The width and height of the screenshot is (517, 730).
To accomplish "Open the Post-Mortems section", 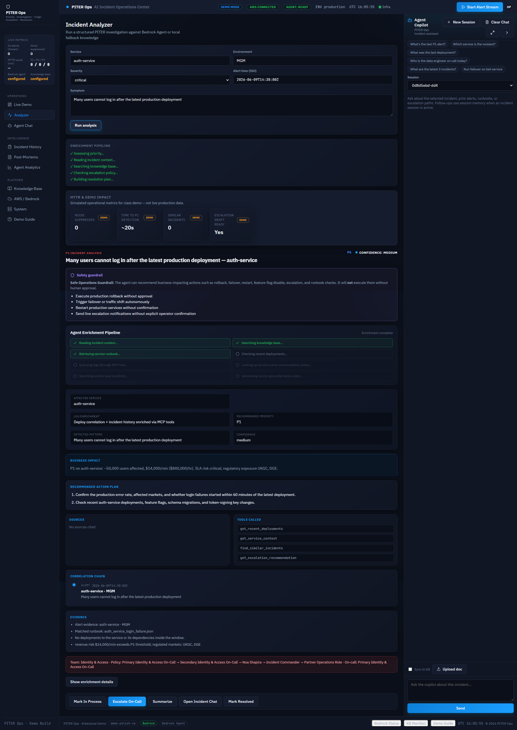I will coord(29,157).
